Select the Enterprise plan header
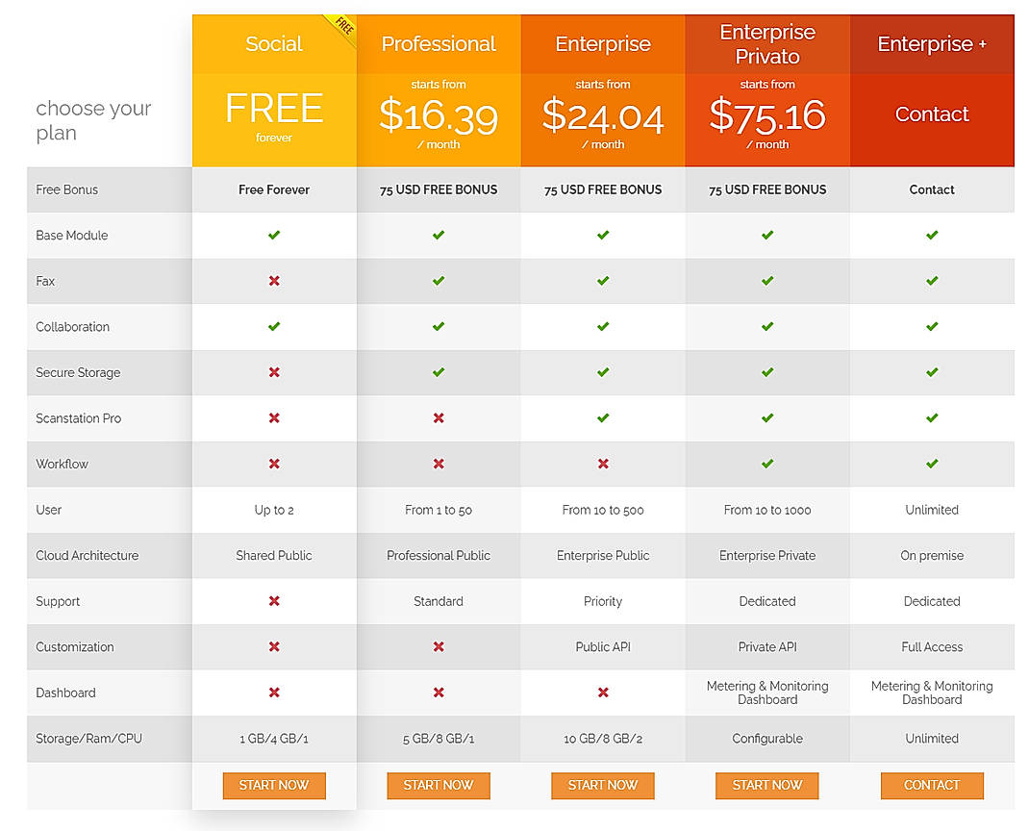The width and height of the screenshot is (1029, 831). click(x=603, y=43)
